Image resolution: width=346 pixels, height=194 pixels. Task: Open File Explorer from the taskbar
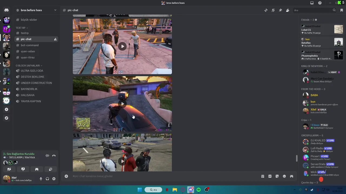[175, 190]
